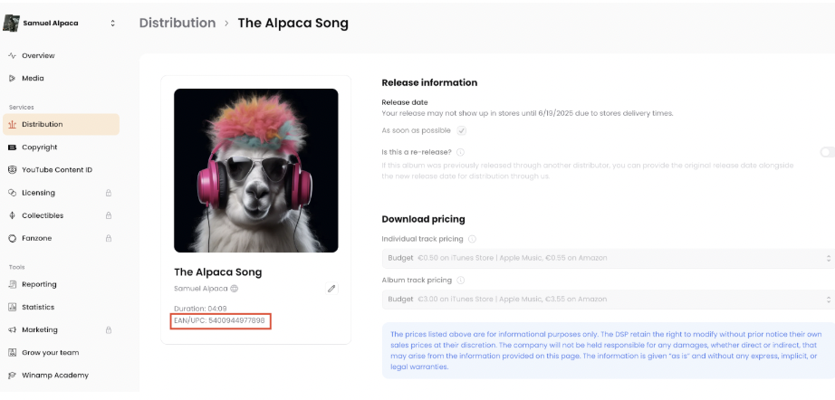
Task: Click the alpaca album cover artwork
Action: (256, 170)
